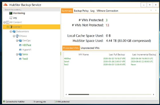Minimize the HubStor Backup Service window
160x105 pixels.
pos(144,5)
